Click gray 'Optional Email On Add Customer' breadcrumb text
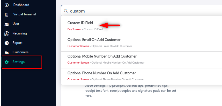 click(112, 46)
